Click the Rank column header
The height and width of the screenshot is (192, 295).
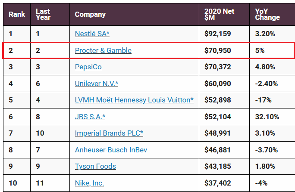click(17, 14)
